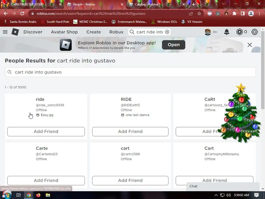The height and width of the screenshot is (199, 265).
Task: Open a new browser tab
Action: (194, 4)
